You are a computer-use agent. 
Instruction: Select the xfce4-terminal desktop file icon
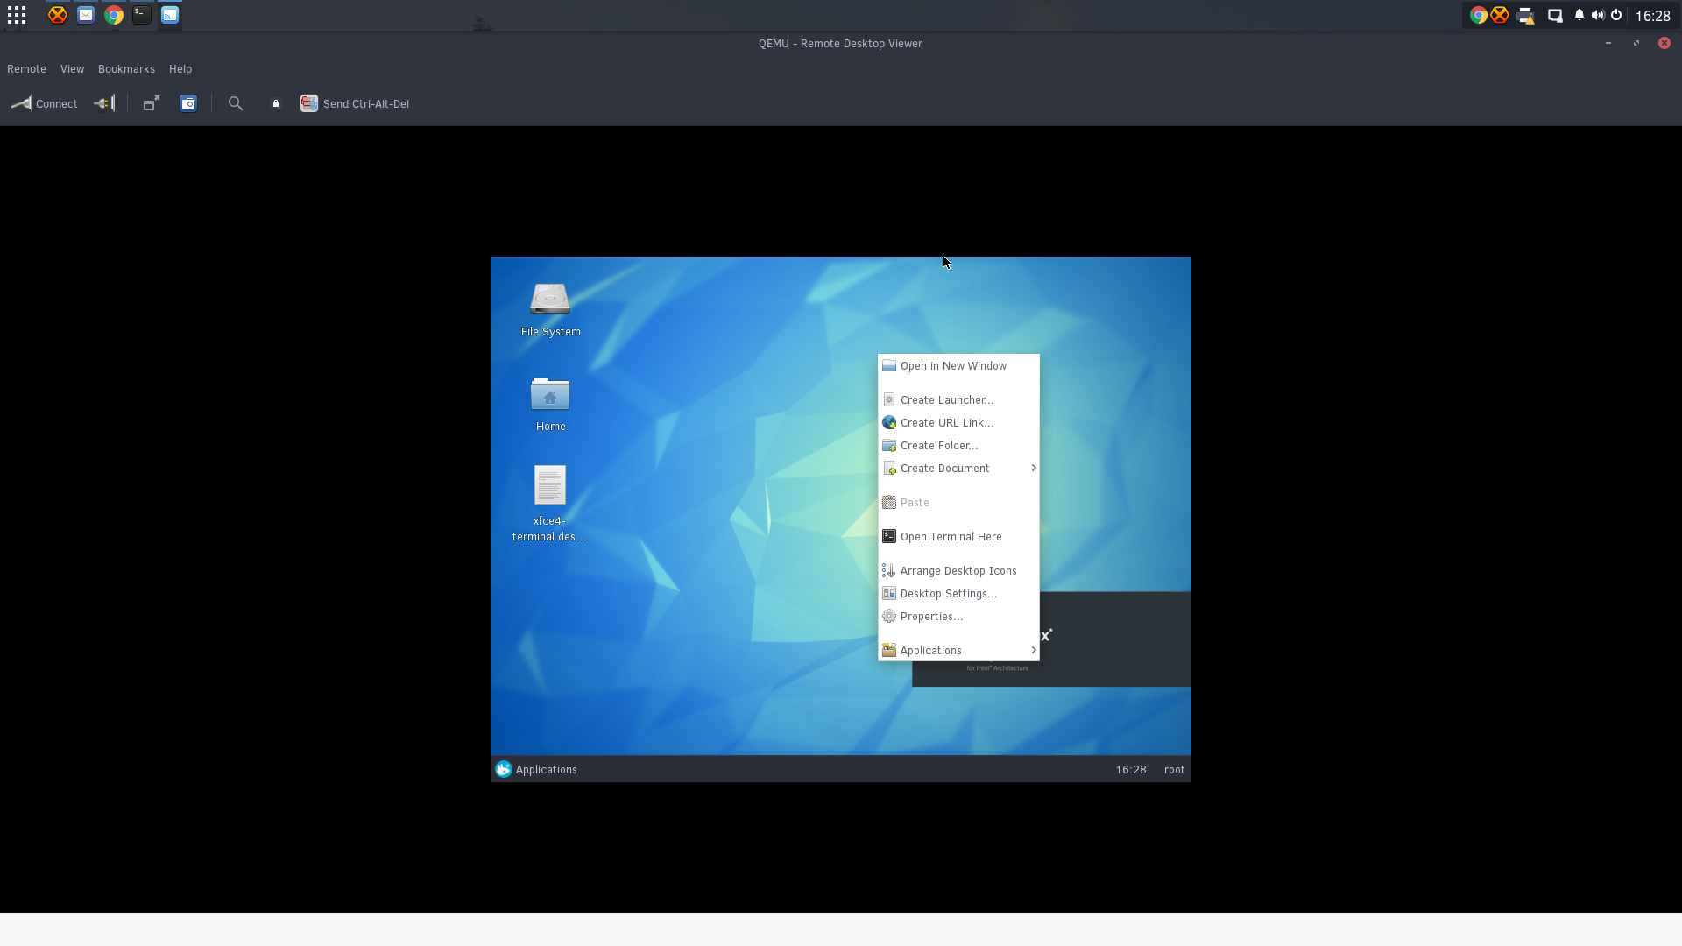pyautogui.click(x=550, y=503)
